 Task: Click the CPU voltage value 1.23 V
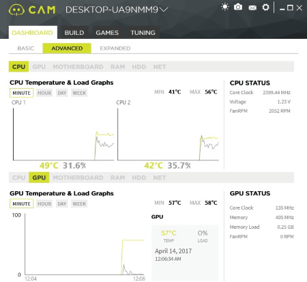pos(284,102)
